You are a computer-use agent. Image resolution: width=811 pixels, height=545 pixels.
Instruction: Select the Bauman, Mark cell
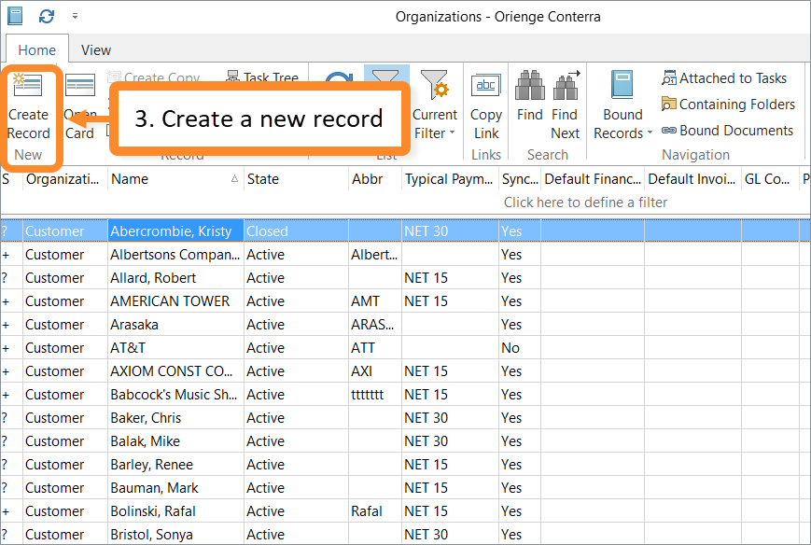coord(175,487)
